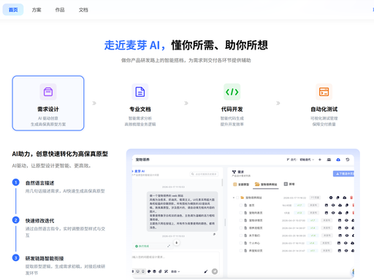This screenshot has height=280, width=374.
Task: Click the save icon on the 养宠知识页 row
Action: tap(340, 250)
